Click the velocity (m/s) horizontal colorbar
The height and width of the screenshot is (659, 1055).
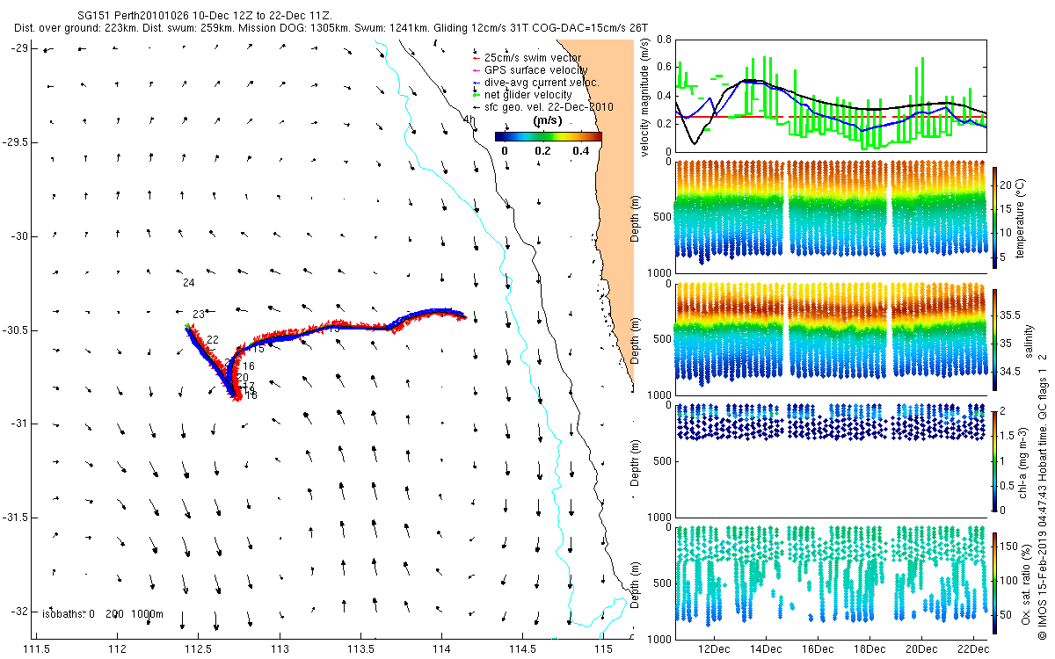coord(548,137)
